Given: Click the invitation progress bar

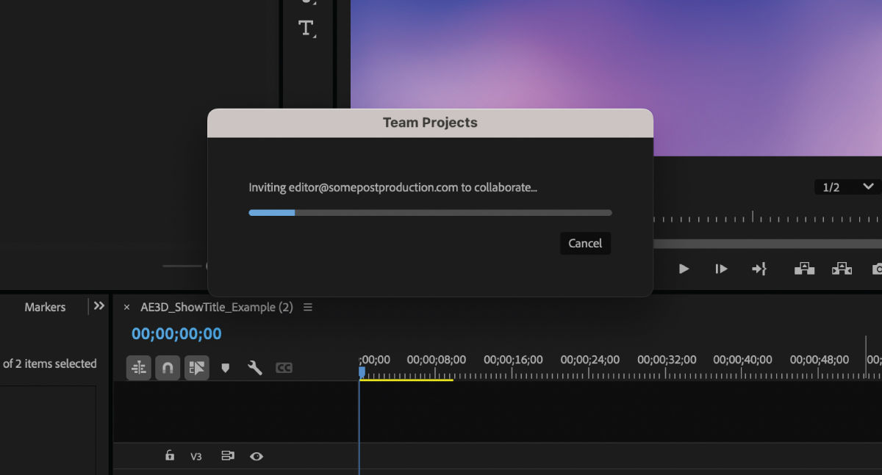Looking at the screenshot, I should coord(430,212).
